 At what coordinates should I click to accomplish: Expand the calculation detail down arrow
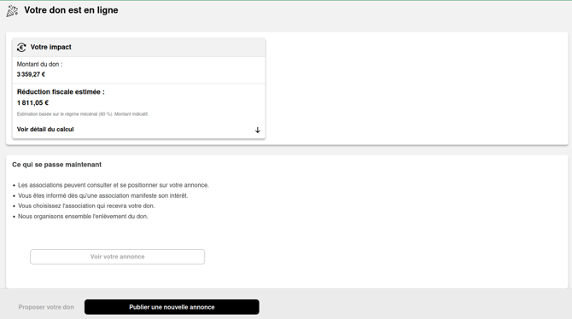(258, 130)
